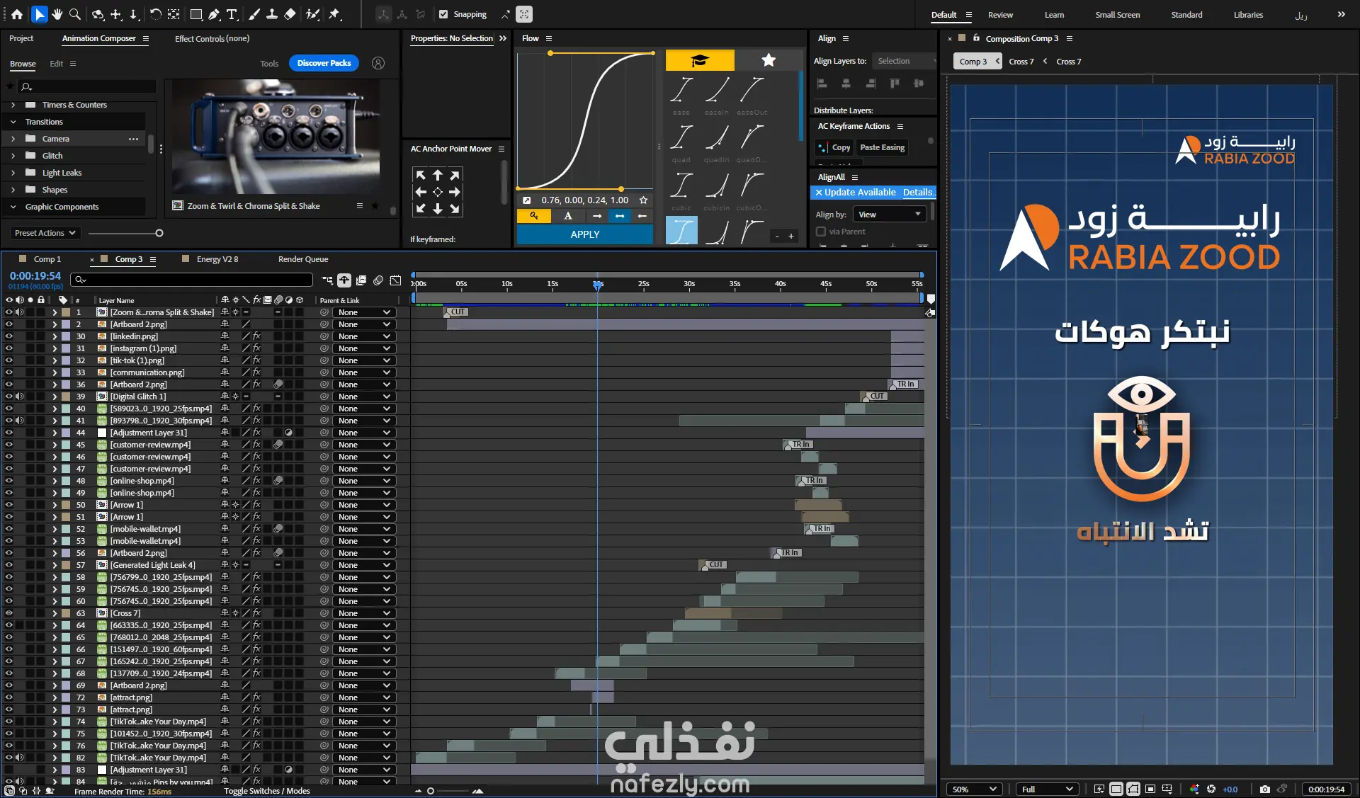Image resolution: width=1360 pixels, height=798 pixels.
Task: Expand the Light Leaks folder
Action: (x=13, y=173)
